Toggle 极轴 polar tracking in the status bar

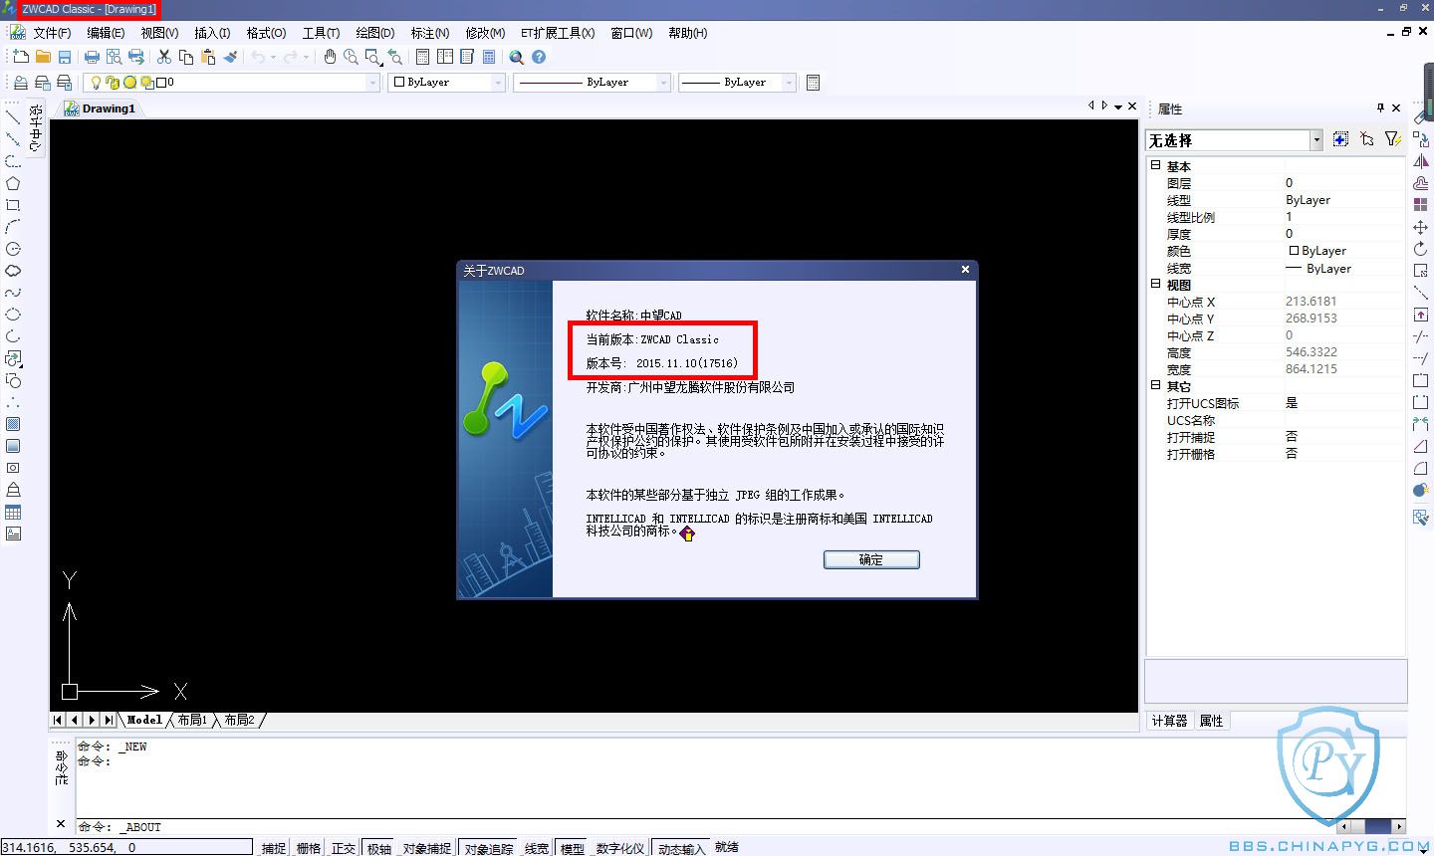pyautogui.click(x=379, y=848)
